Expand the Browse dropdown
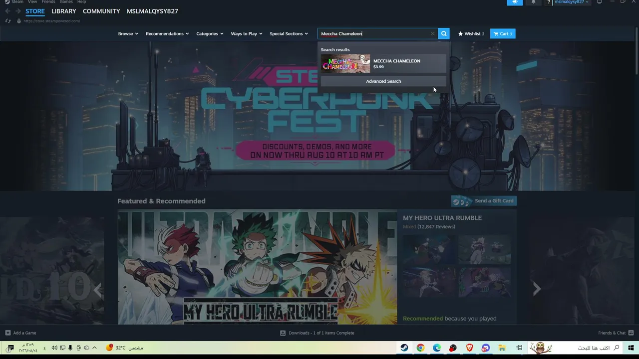 click(128, 33)
